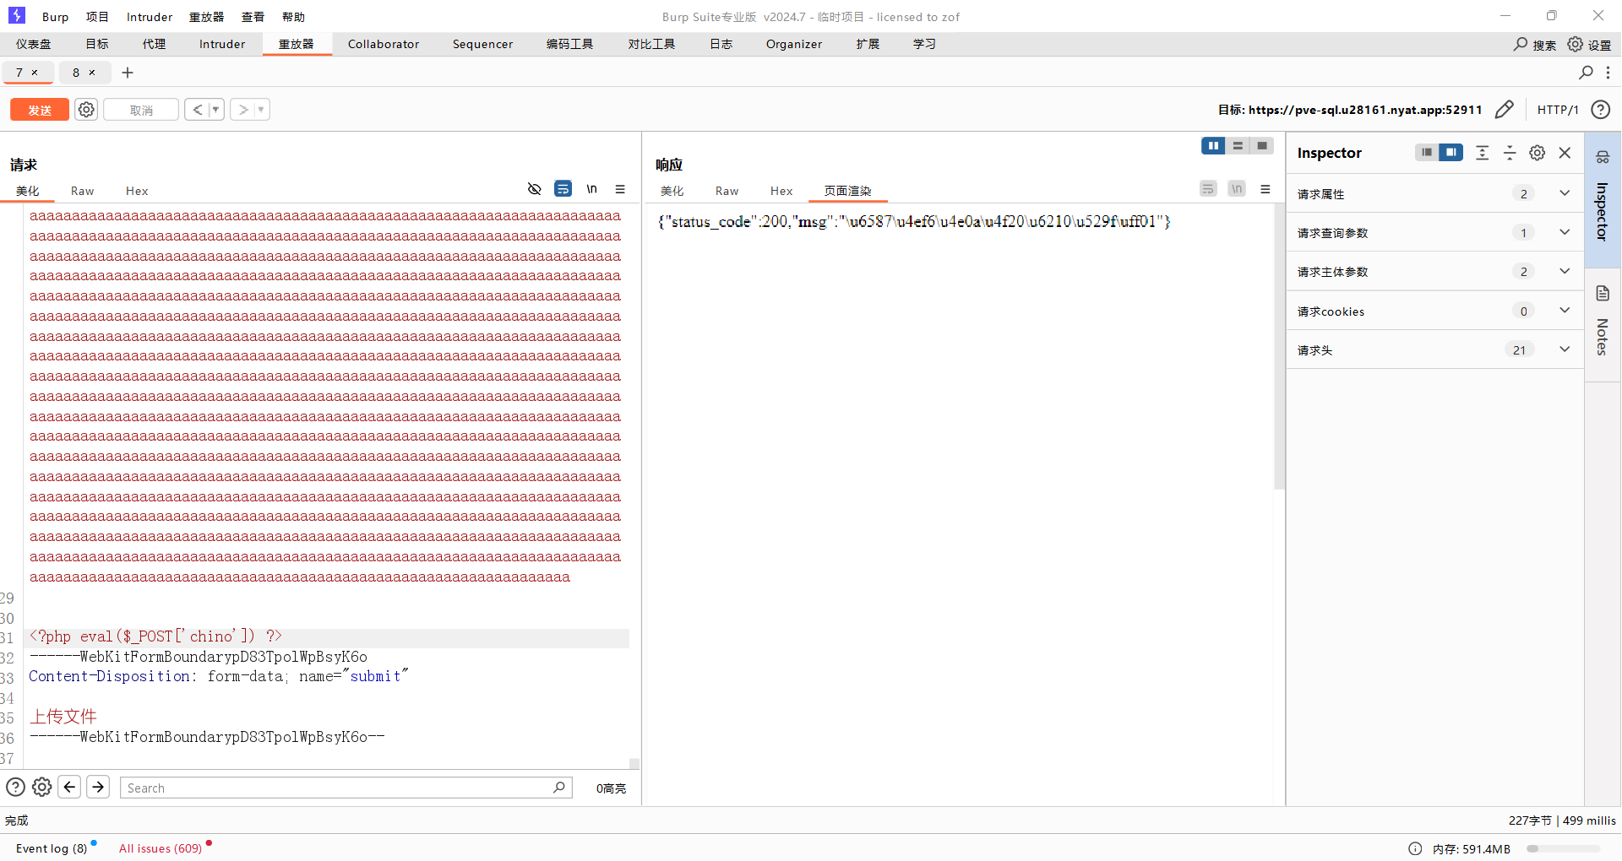Close the Inspector panel
Screen dimensions: 1622x861
tap(1565, 153)
